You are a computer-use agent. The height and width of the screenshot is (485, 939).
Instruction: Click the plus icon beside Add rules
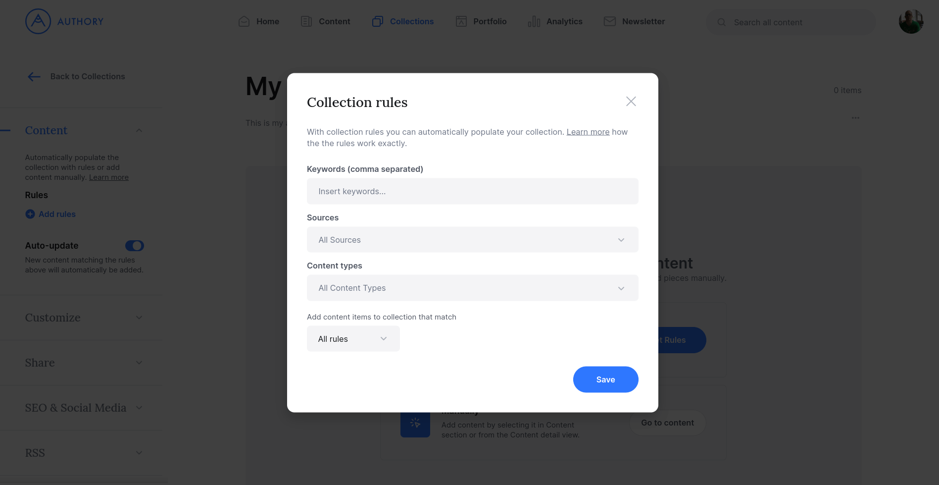[x=30, y=214]
